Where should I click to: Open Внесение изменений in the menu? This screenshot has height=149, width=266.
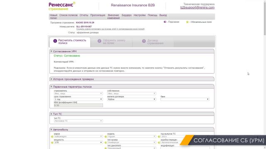coord(113,17)
